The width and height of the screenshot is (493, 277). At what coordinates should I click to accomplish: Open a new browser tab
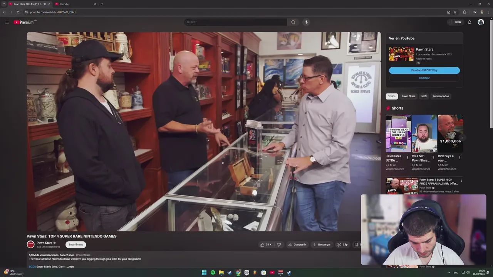pos(102,4)
